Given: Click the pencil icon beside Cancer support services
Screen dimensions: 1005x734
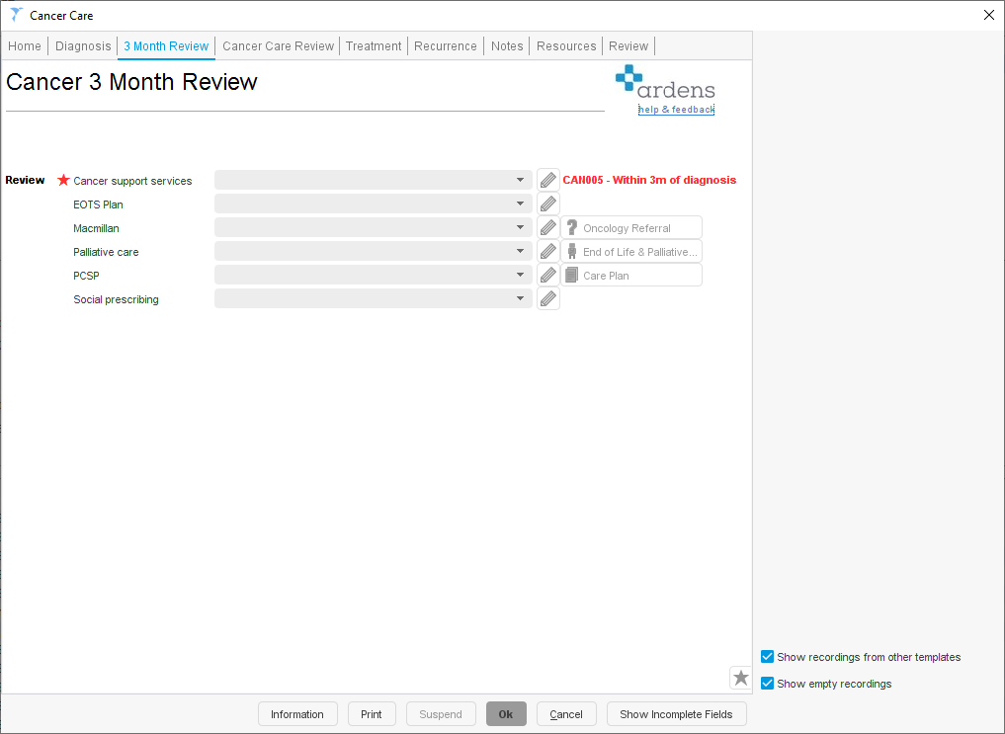Looking at the screenshot, I should (x=548, y=179).
